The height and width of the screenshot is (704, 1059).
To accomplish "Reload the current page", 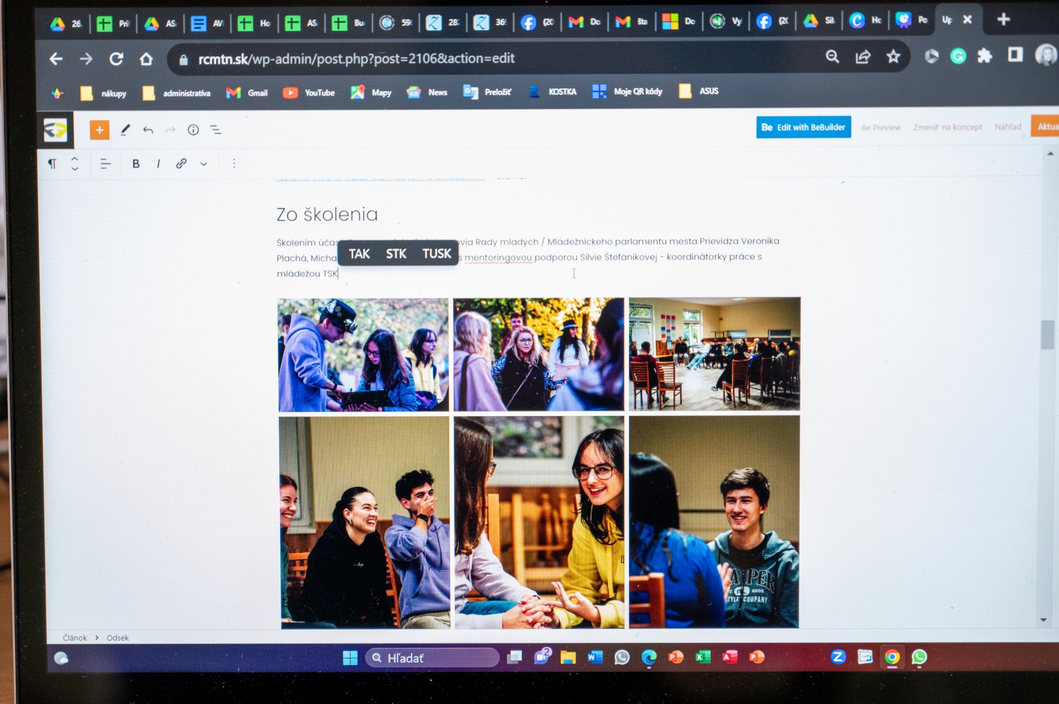I will coord(116,59).
